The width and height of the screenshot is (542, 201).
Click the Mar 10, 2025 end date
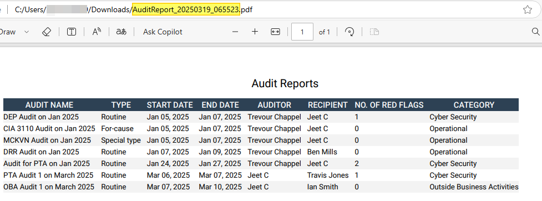pyautogui.click(x=220, y=187)
